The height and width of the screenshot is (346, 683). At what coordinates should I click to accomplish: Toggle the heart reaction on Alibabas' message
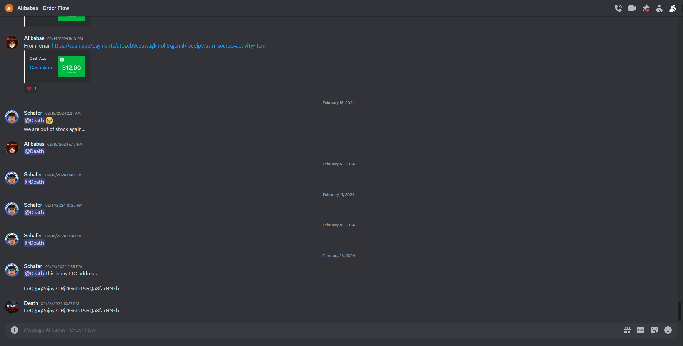pos(32,89)
